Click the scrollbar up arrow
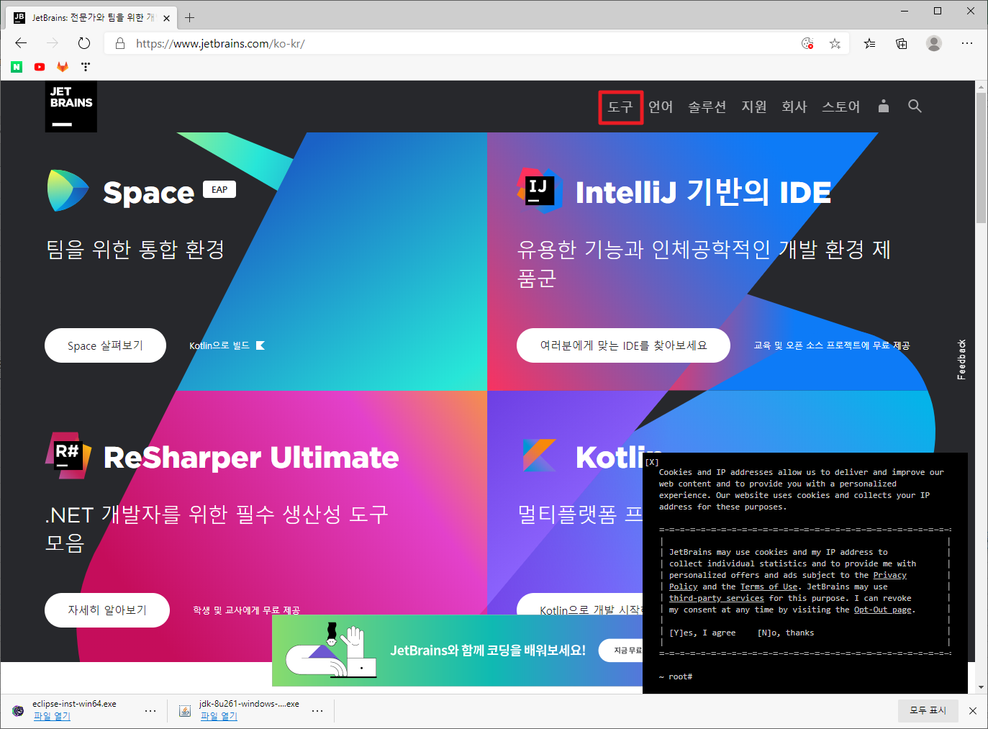The width and height of the screenshot is (988, 729). point(982,87)
